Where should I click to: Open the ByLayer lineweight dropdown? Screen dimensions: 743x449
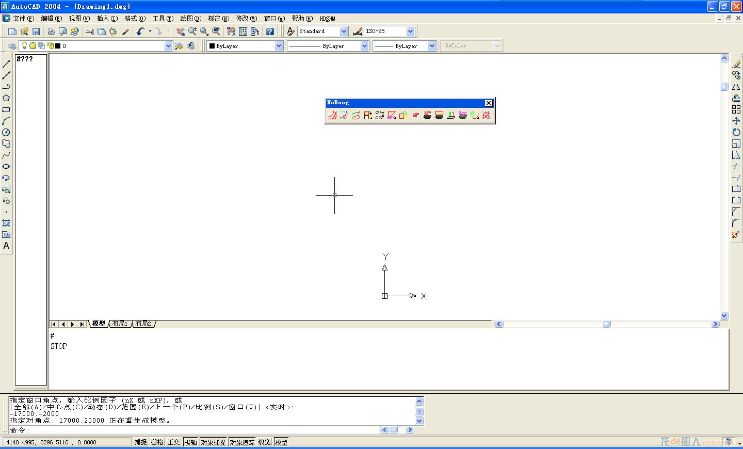click(432, 46)
